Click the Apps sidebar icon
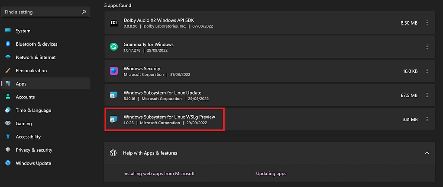The width and height of the screenshot is (443, 187). (x=8, y=84)
